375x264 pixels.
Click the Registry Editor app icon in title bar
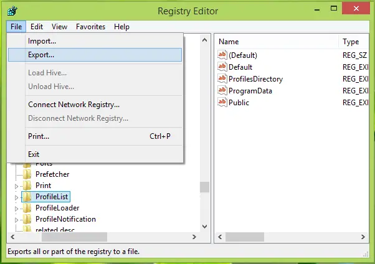(x=12, y=11)
